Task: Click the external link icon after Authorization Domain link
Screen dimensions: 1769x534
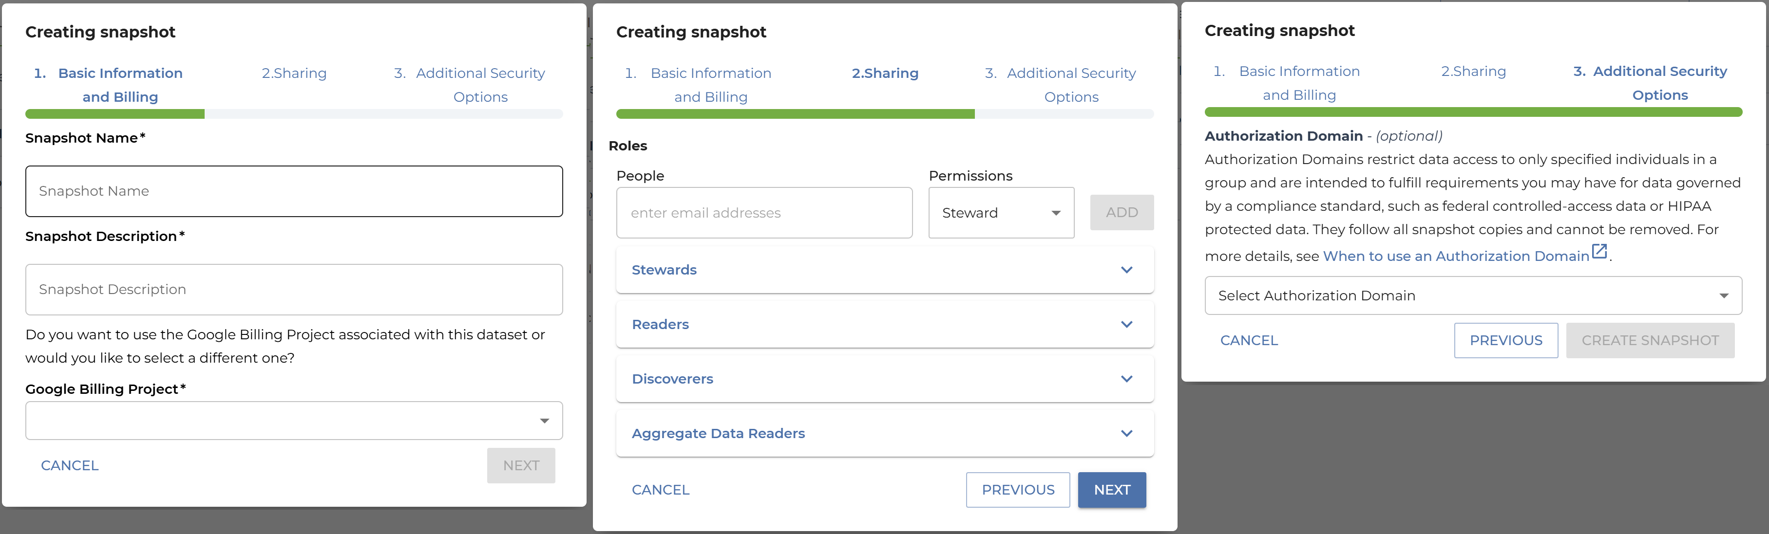Action: 1599,252
